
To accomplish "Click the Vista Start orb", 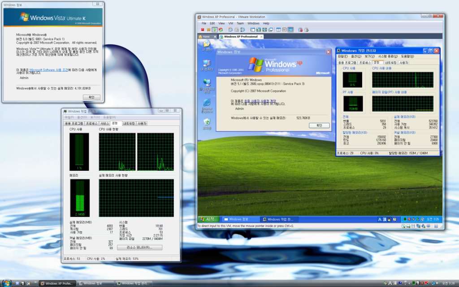I will pos(6,283).
